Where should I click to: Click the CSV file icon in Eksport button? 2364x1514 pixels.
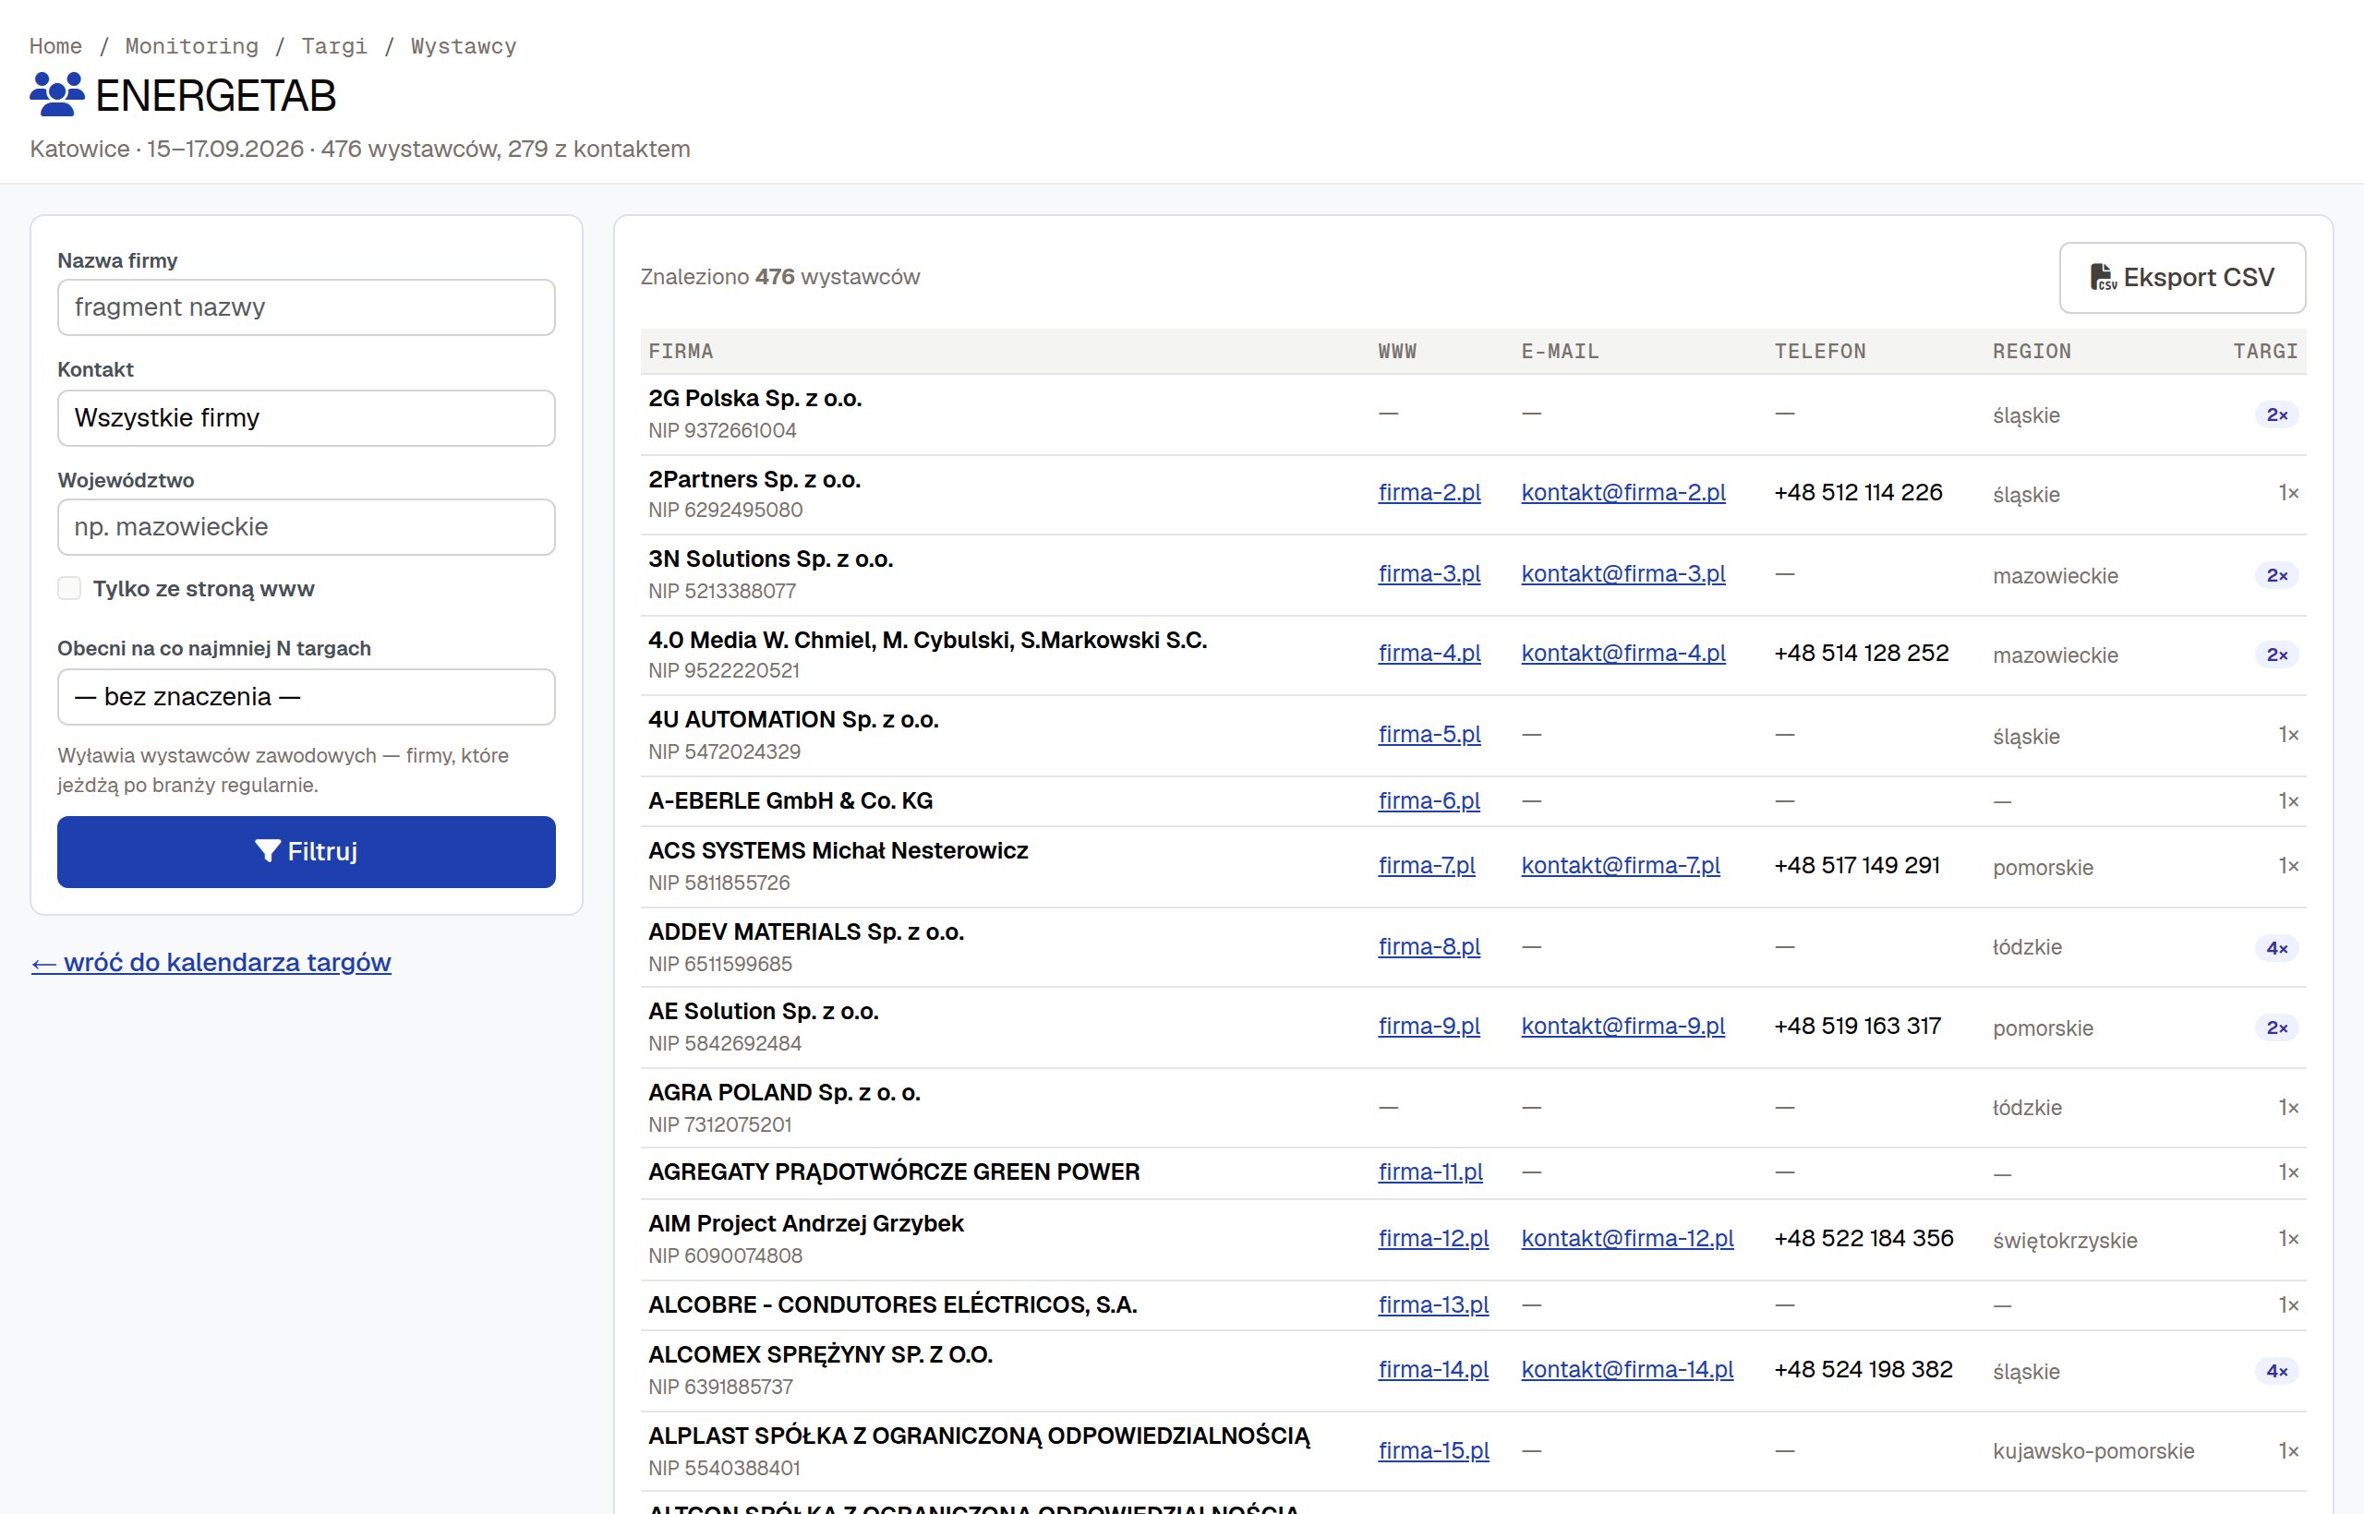point(2104,277)
